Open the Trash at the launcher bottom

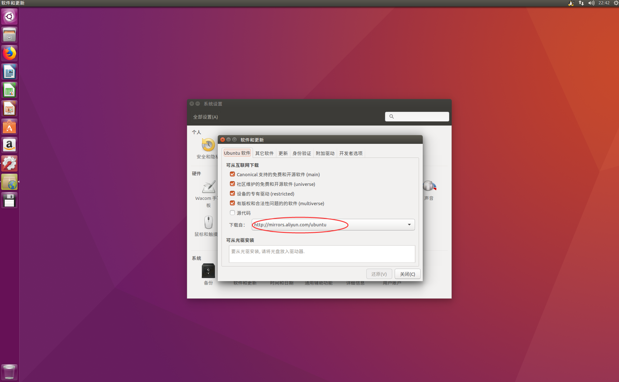coord(9,372)
